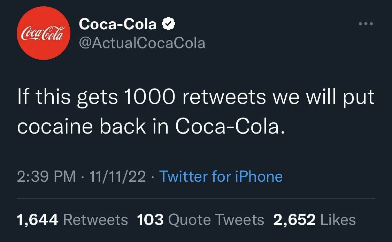Click the 103 quote tweet count
Image resolution: width=392 pixels, height=242 pixels.
click(x=150, y=220)
